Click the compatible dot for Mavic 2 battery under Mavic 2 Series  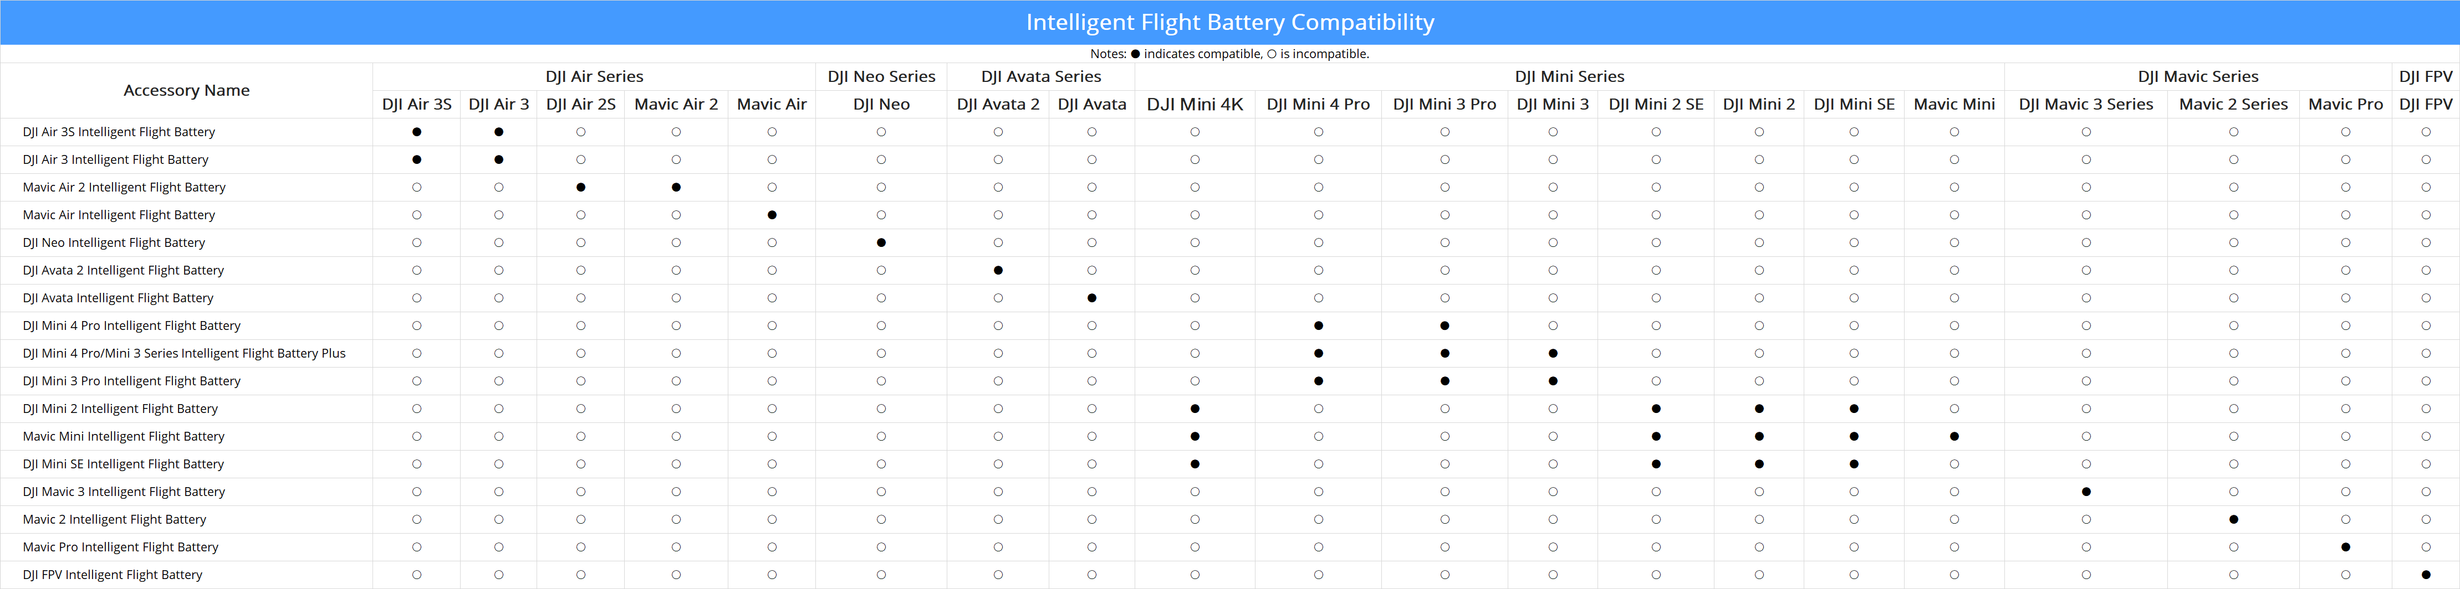click(2233, 519)
